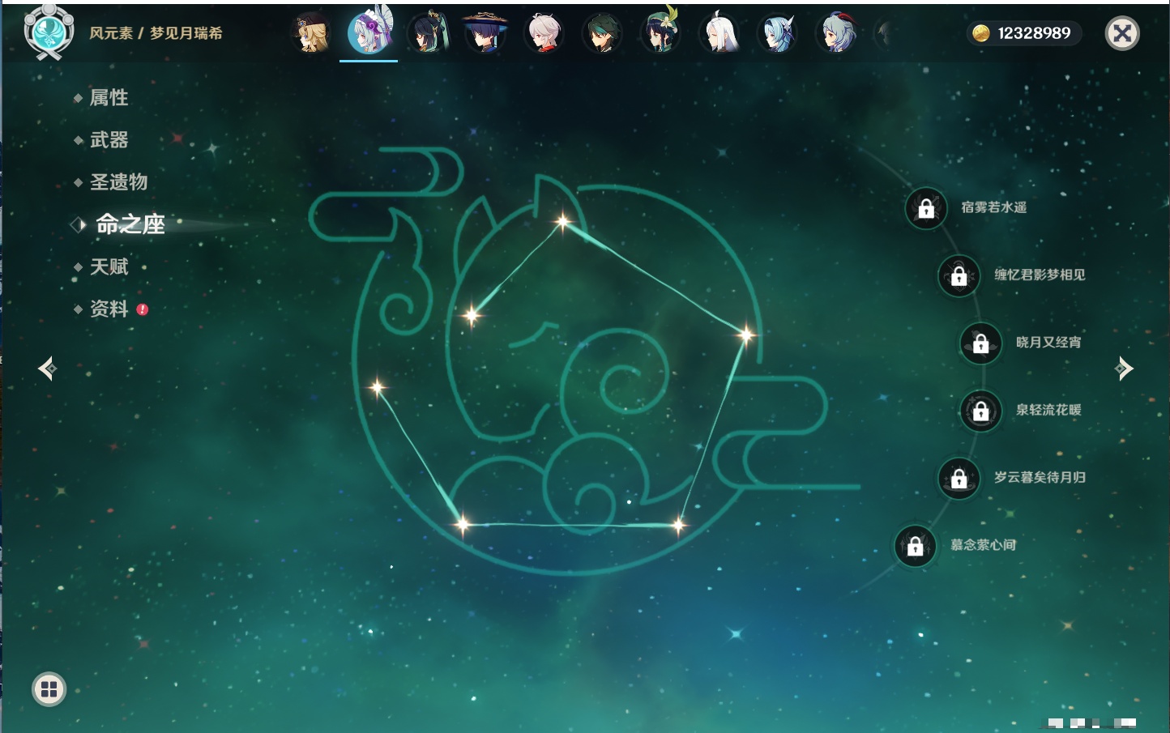
Task: Select Navia's blonde avatar with dark hat
Action: click(311, 33)
